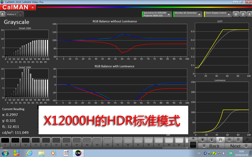This screenshot has height=157, width=252.
Task: Open Internet Explorer from the taskbar
Action: [29, 153]
